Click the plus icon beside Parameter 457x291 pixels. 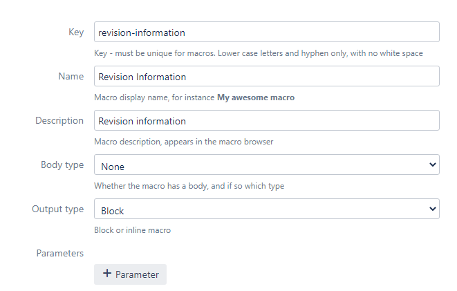pos(107,274)
